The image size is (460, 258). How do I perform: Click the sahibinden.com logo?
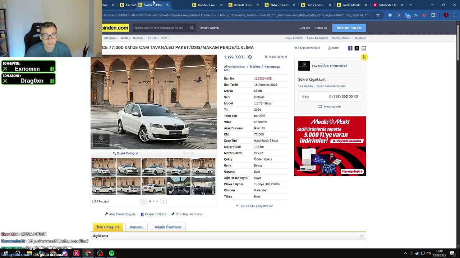point(115,28)
